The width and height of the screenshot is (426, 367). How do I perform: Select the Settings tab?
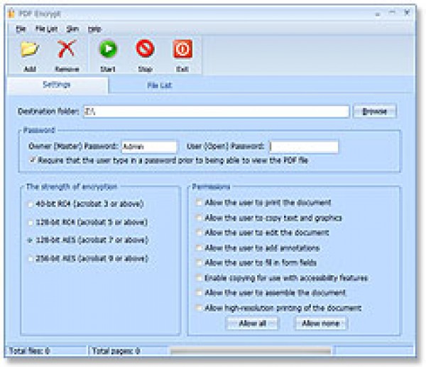tap(57, 85)
